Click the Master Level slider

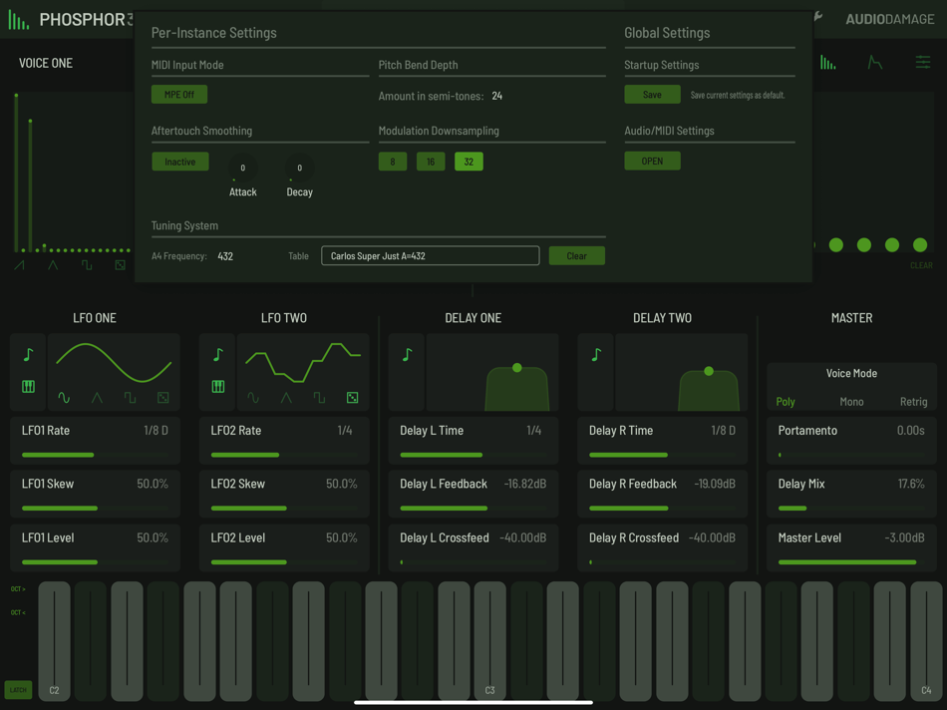[852, 561]
